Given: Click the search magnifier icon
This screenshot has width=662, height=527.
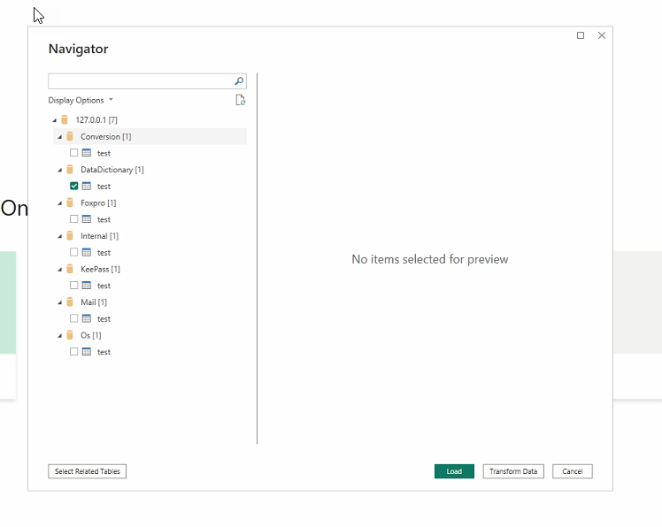Looking at the screenshot, I should pos(239,81).
